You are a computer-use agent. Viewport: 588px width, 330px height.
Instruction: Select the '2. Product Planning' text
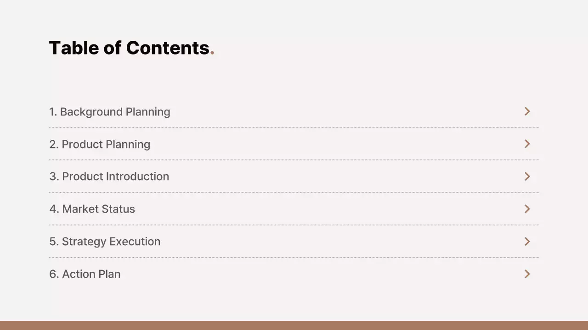coord(100,144)
